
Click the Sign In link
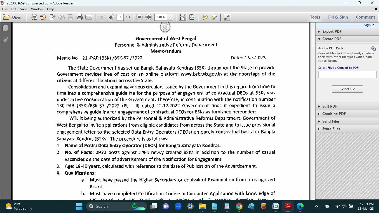pos(369,25)
